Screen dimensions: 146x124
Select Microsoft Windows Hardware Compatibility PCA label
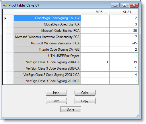tap(48, 37)
